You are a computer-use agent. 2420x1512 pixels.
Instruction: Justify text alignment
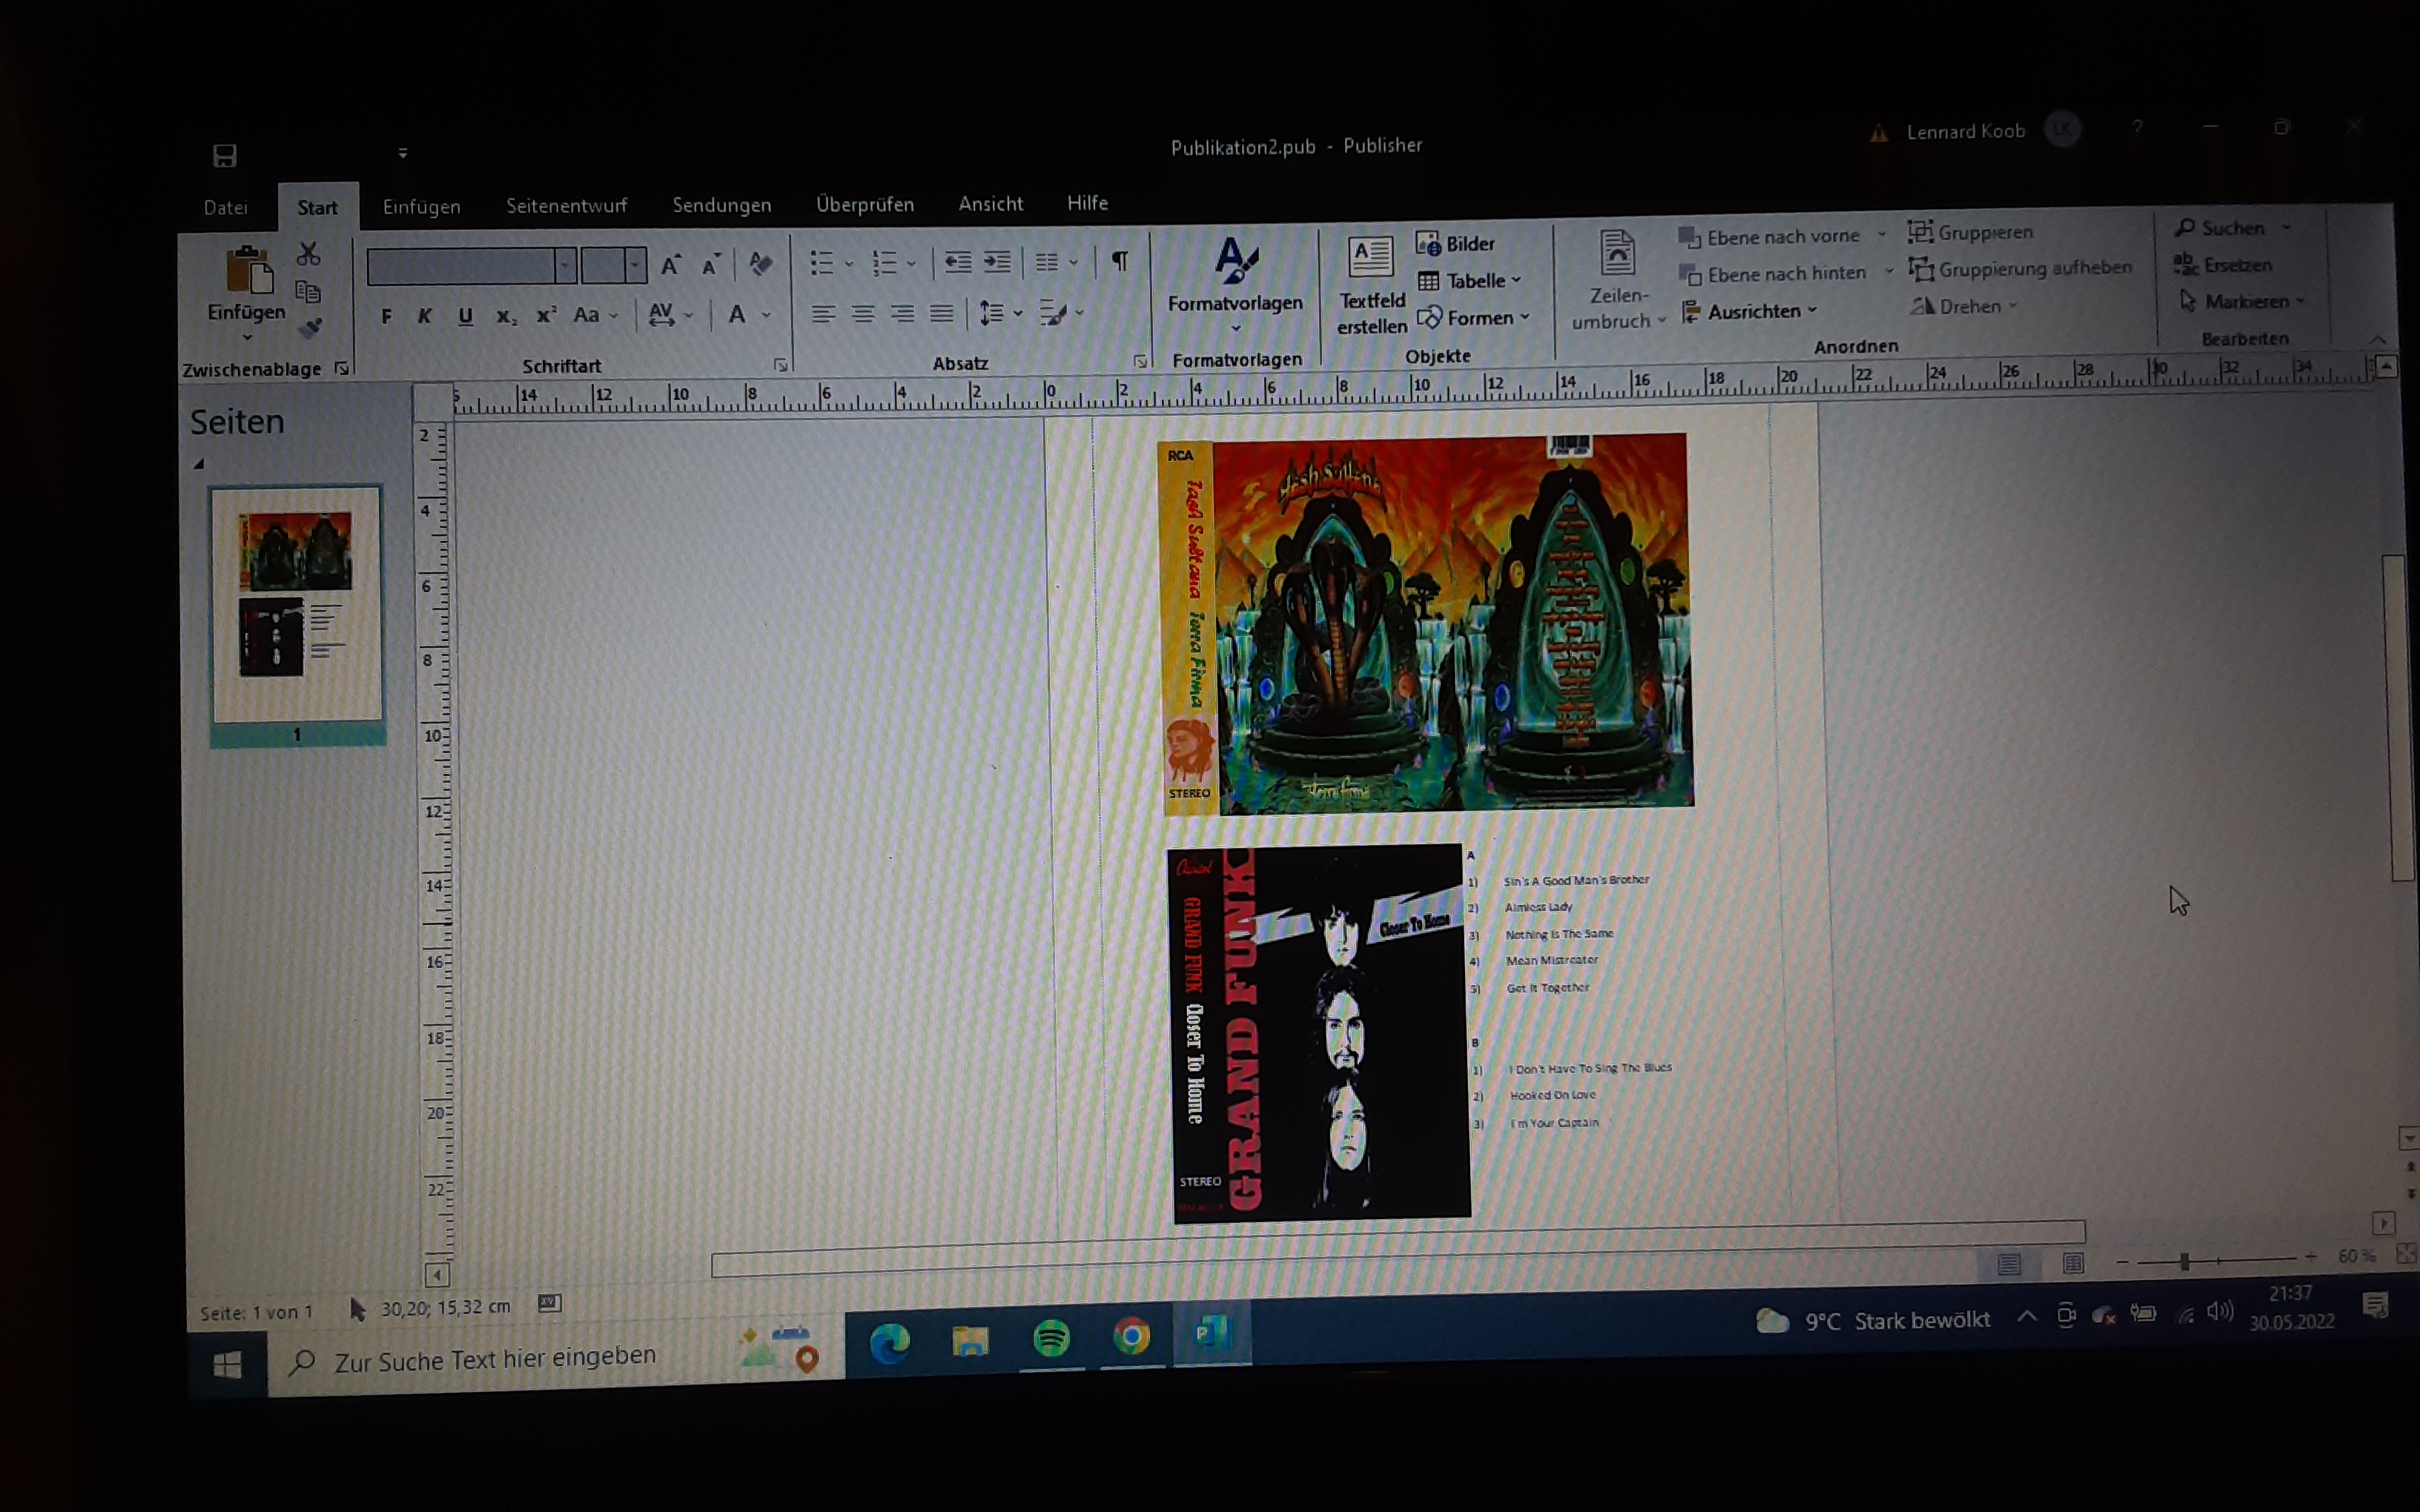coord(941,313)
